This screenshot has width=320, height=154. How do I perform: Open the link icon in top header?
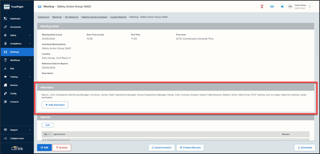click(x=272, y=6)
